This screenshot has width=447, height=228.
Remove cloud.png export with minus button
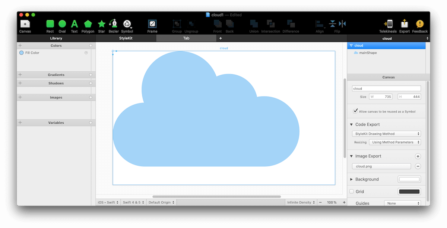(x=418, y=166)
